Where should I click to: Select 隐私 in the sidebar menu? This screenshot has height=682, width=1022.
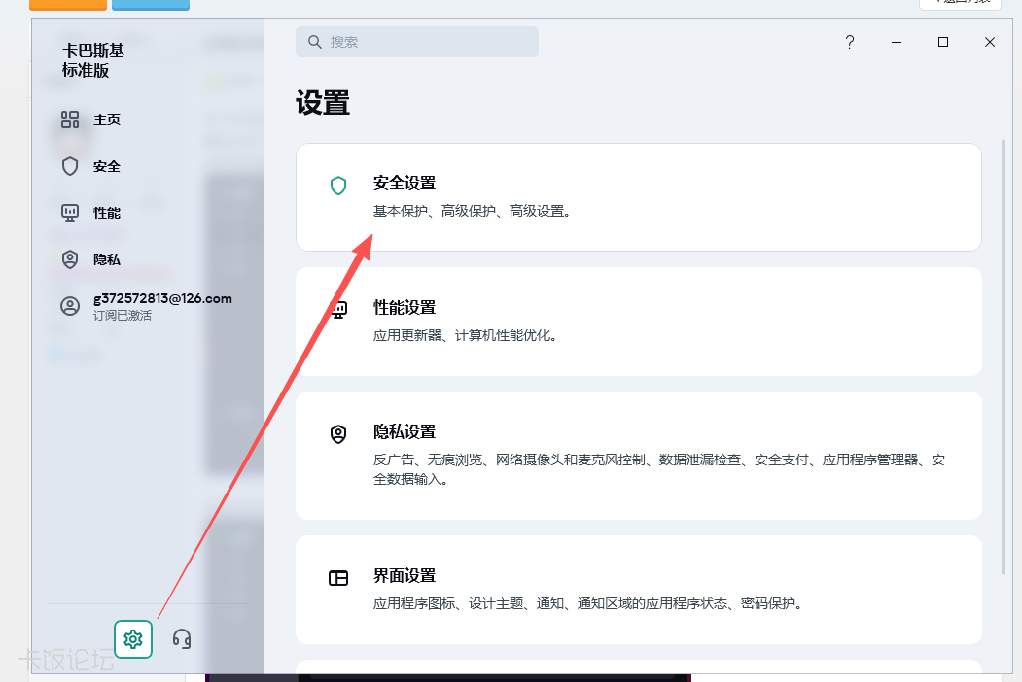pos(107,259)
